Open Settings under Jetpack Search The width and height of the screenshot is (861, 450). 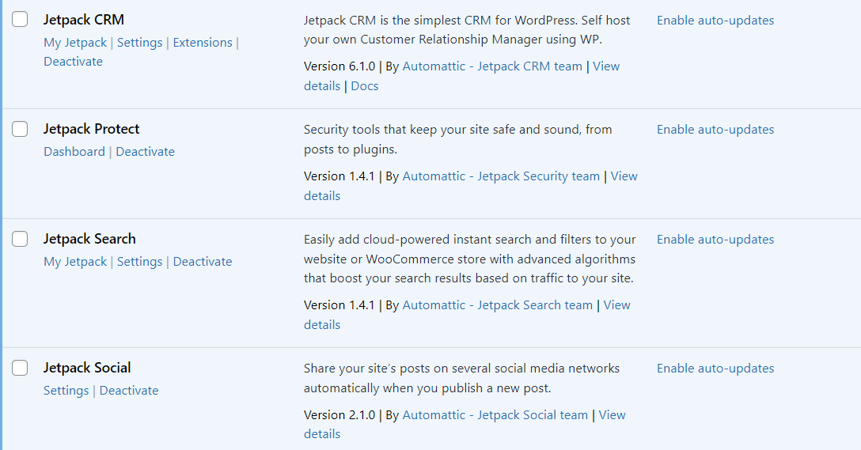(x=139, y=262)
